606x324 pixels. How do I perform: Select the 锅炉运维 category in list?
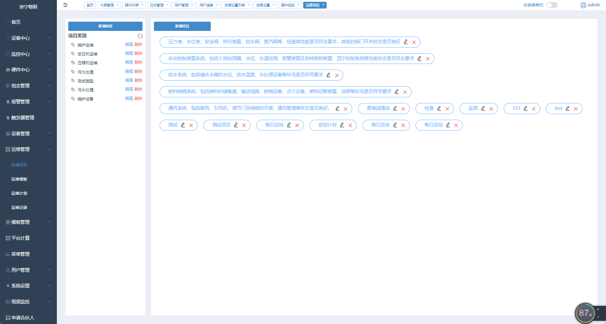coord(86,45)
